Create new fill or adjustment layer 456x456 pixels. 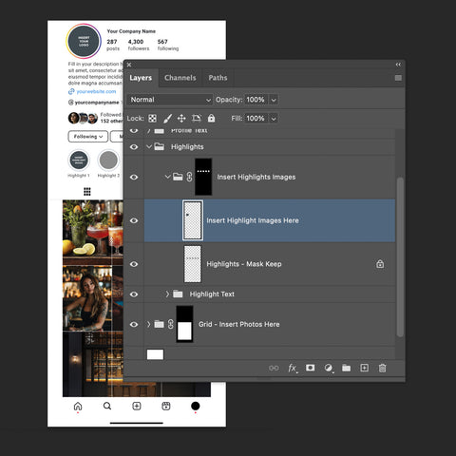click(329, 368)
